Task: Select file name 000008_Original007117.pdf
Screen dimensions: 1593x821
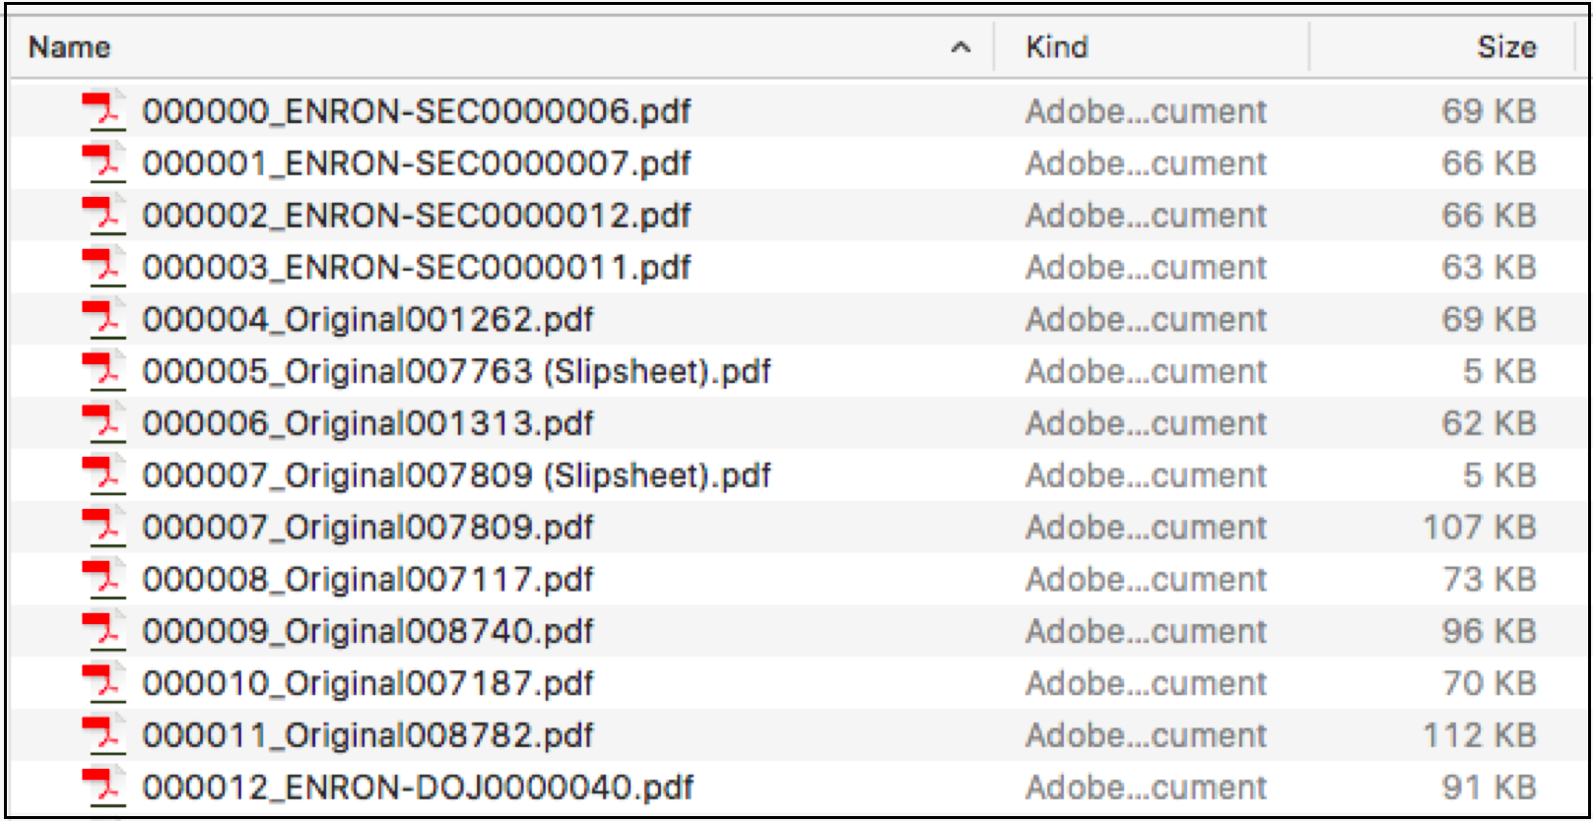Action: coord(368,580)
